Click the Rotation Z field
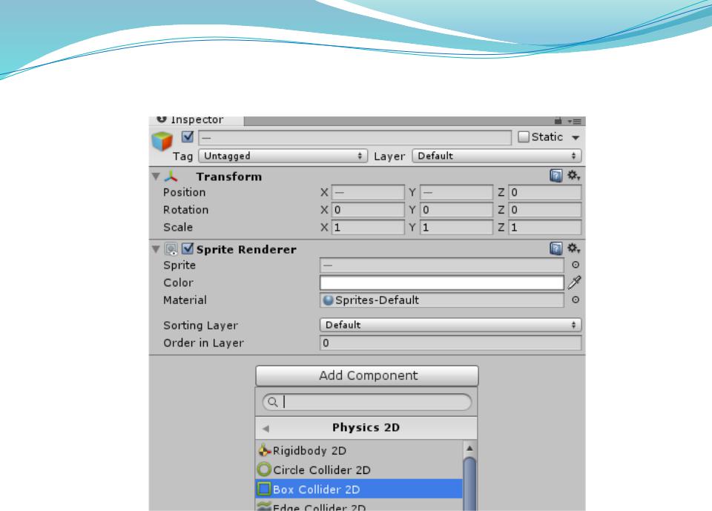 pos(545,210)
